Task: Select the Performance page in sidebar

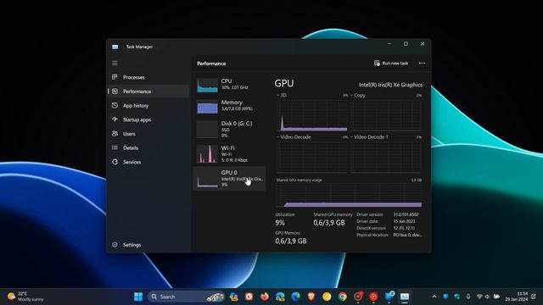Action: coord(149,91)
